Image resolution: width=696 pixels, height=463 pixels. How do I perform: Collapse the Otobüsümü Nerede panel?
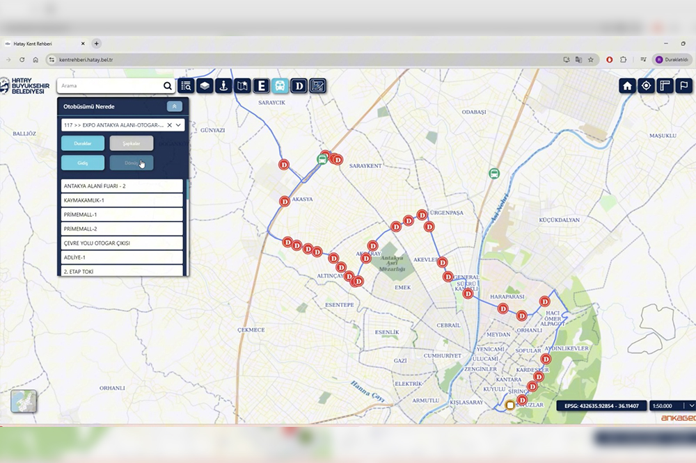pos(175,106)
